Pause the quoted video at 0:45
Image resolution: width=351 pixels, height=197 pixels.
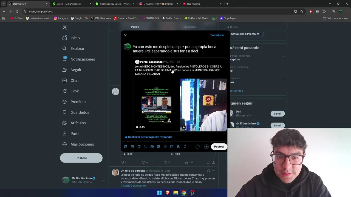(137, 127)
